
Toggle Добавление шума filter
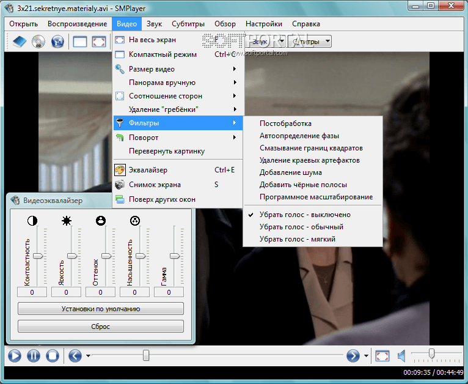313,172
